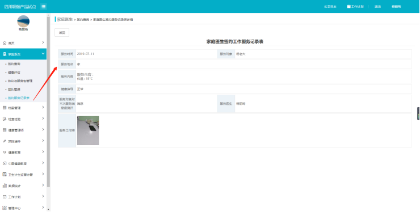Collapse the 家庭医生 section chevron
The height and width of the screenshot is (212, 420).
[x=43, y=54]
